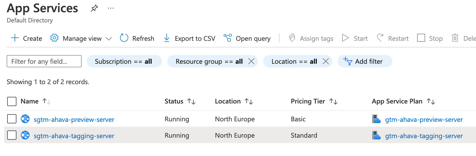Viewport: 476px width, 156px height.
Task: Click the Restart arrow icon
Action: point(380,38)
